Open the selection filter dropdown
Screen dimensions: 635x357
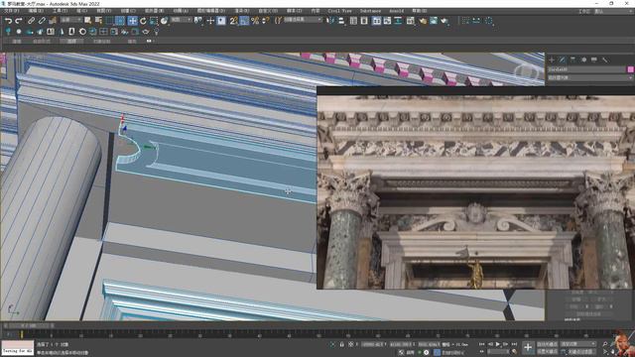pos(70,20)
